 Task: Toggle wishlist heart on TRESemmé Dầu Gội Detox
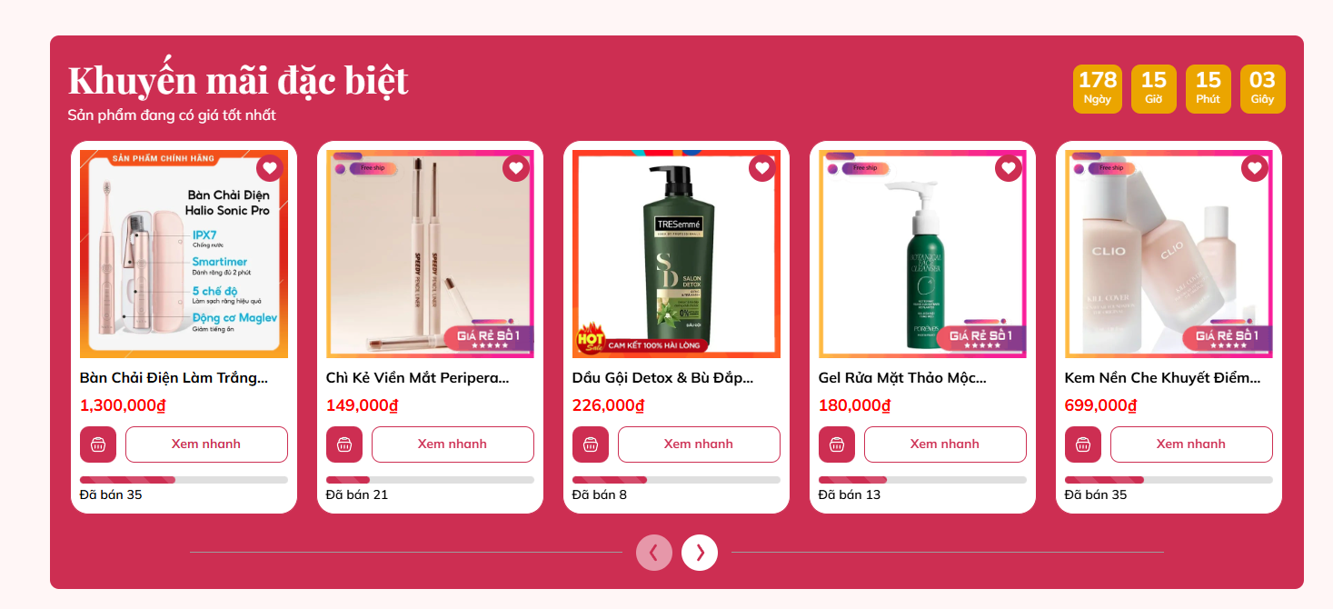(x=761, y=168)
